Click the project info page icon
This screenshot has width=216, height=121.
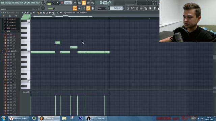tap(150, 8)
